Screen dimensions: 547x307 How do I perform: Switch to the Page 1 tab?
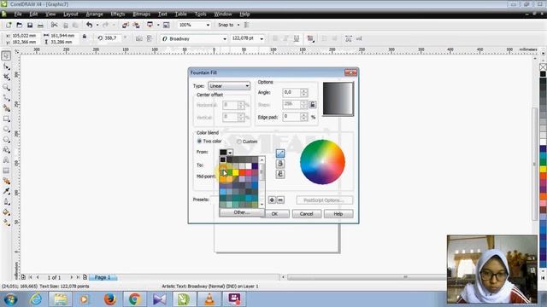103,277
